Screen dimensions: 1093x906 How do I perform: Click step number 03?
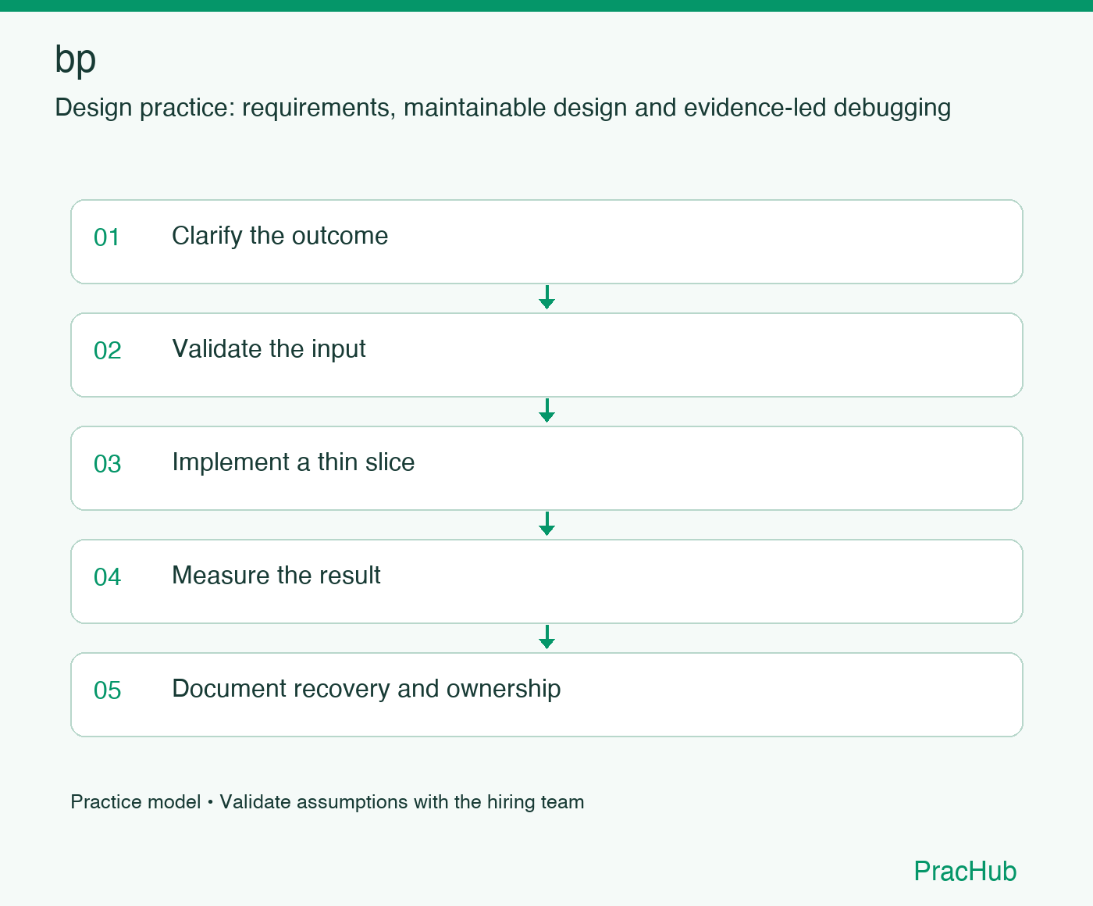pyautogui.click(x=108, y=464)
